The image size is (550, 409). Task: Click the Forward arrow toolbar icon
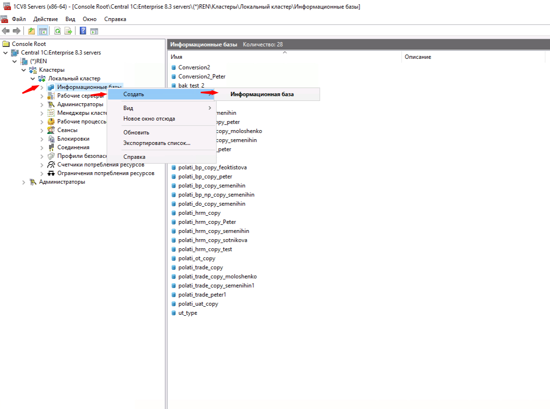[16, 31]
